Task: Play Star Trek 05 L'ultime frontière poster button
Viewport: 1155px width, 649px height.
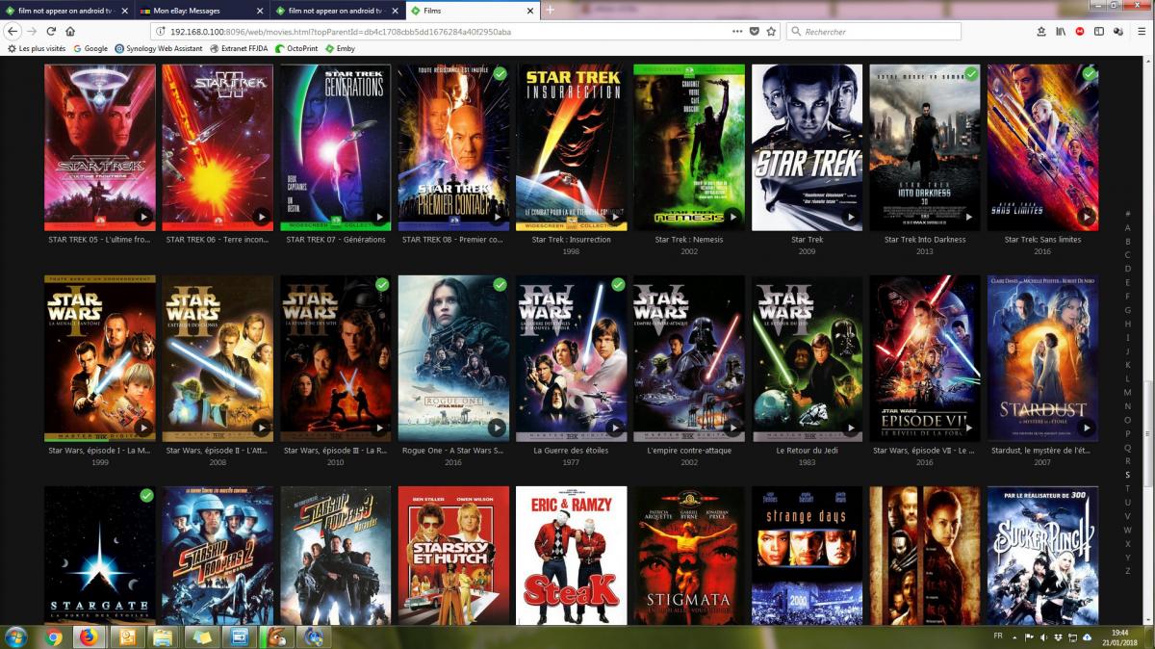Action: [143, 218]
